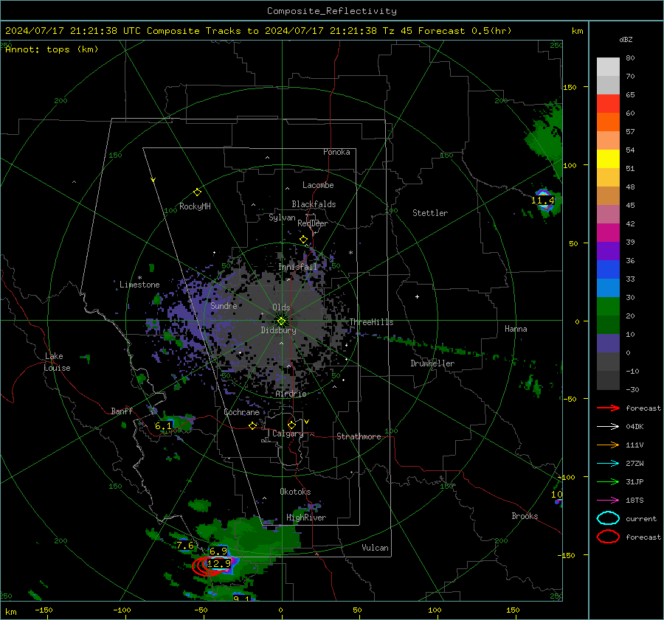
Task: Click the 6.1 storm top annotation
Action: click(x=164, y=426)
